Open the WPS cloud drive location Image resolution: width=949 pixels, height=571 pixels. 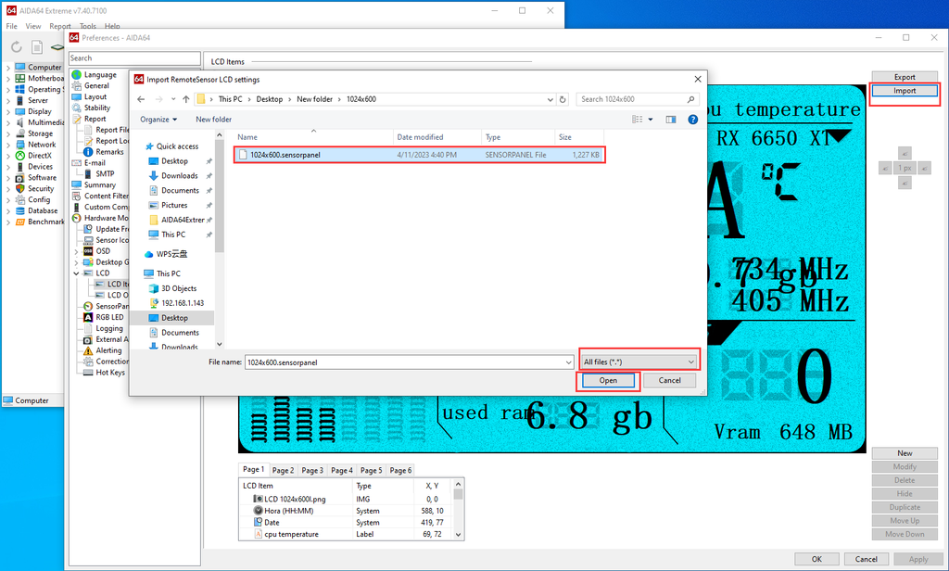click(171, 253)
